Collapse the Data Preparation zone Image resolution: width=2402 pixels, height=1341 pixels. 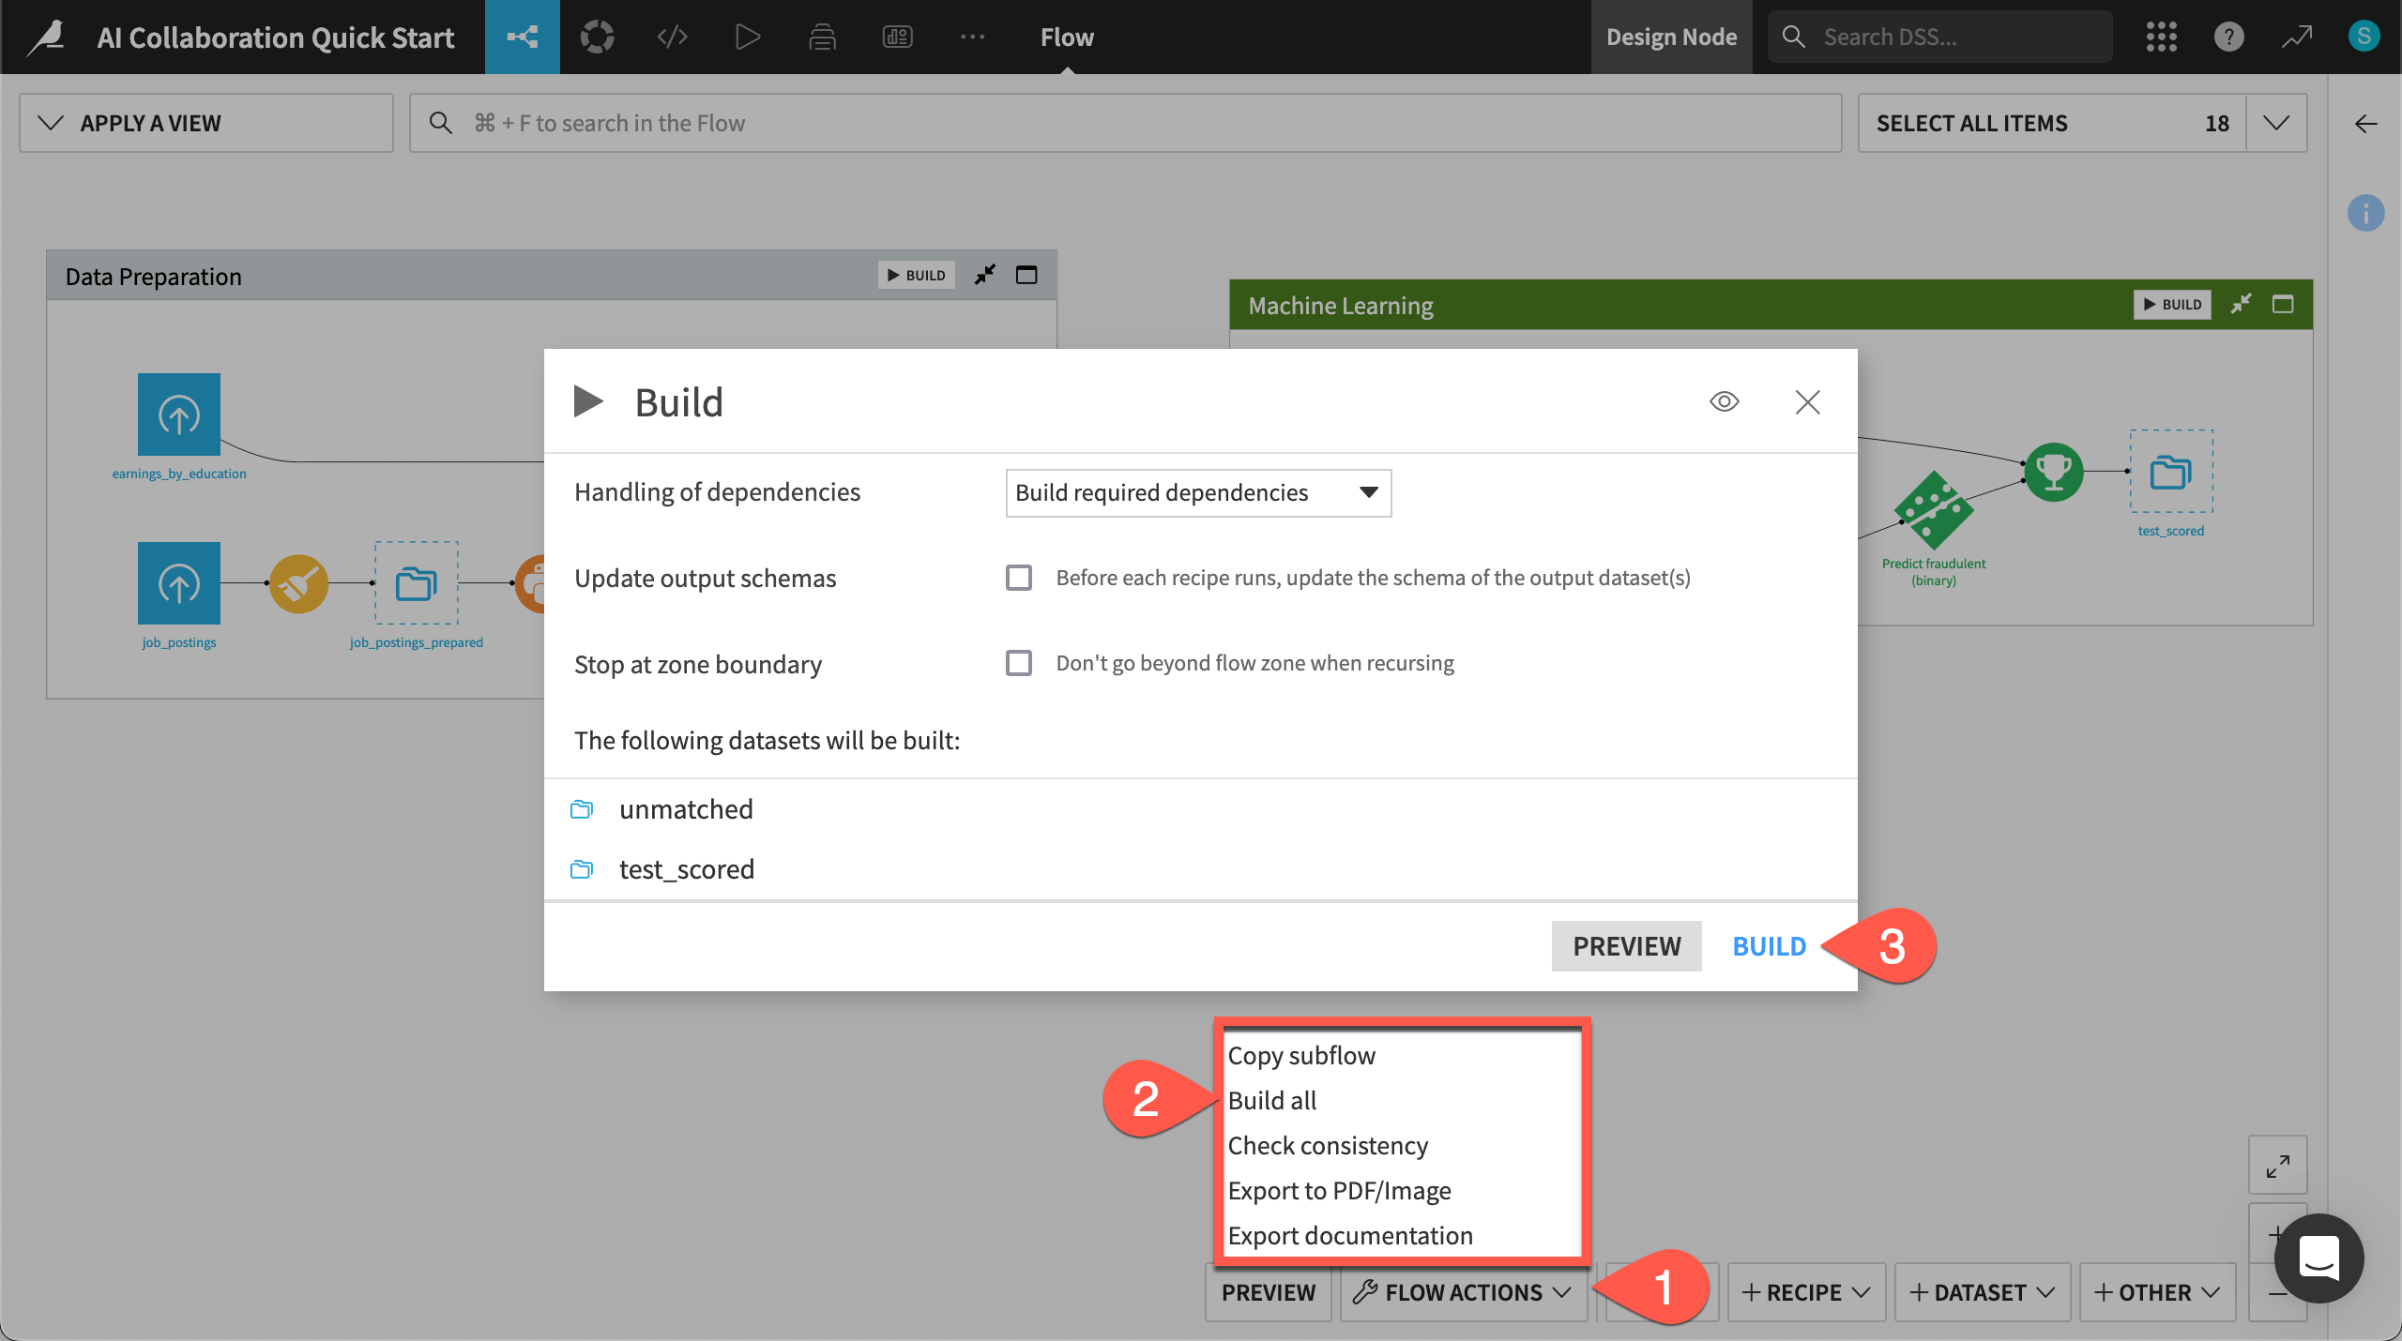[985, 275]
